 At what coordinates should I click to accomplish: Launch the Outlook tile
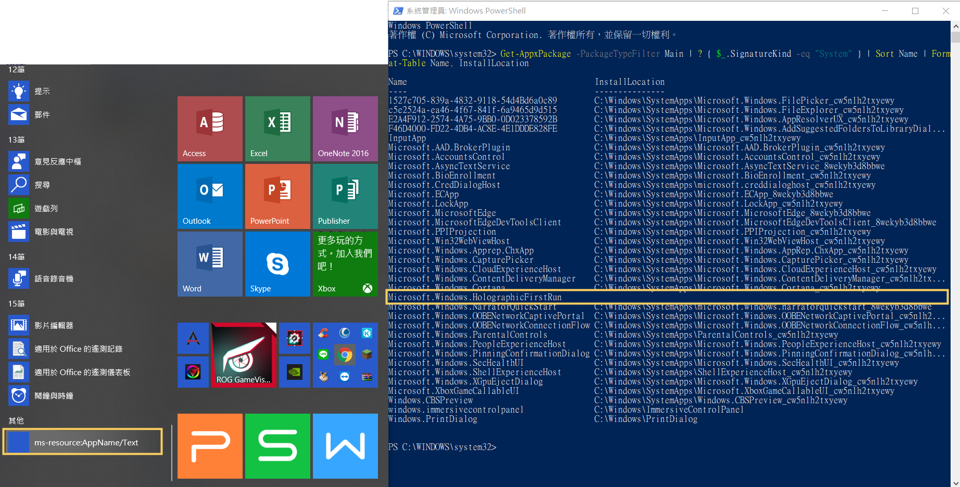tap(210, 196)
